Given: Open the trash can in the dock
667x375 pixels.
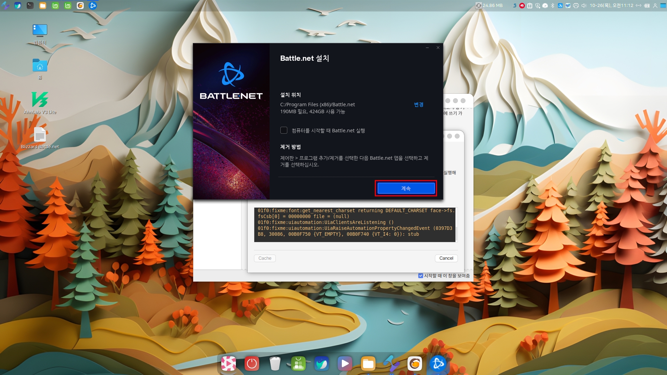Looking at the screenshot, I should coord(275,364).
